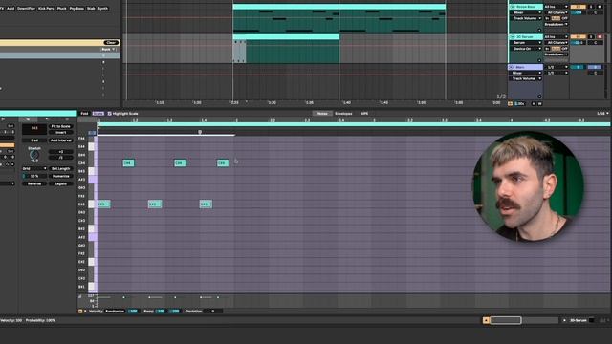Click the Reverse button

(34, 183)
